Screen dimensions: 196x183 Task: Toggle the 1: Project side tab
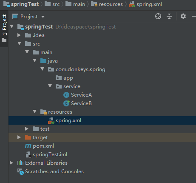tap(4, 29)
